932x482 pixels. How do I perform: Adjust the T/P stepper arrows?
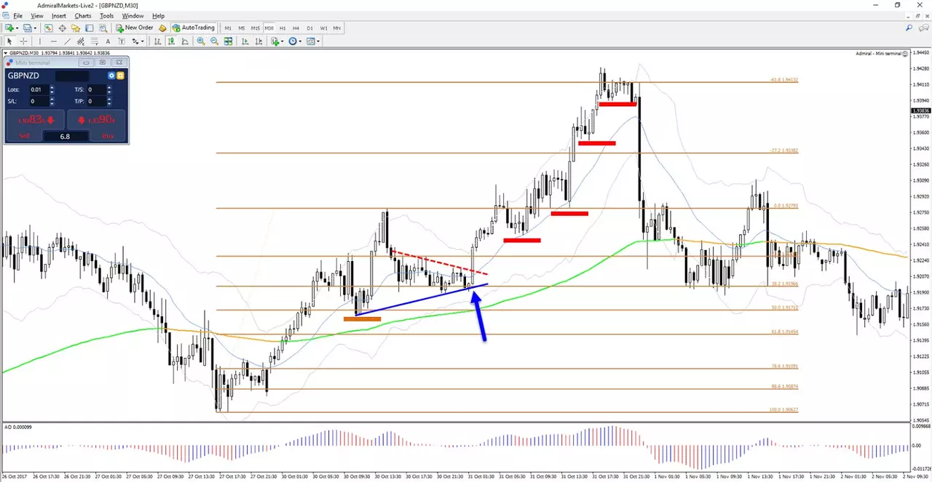[x=109, y=102]
